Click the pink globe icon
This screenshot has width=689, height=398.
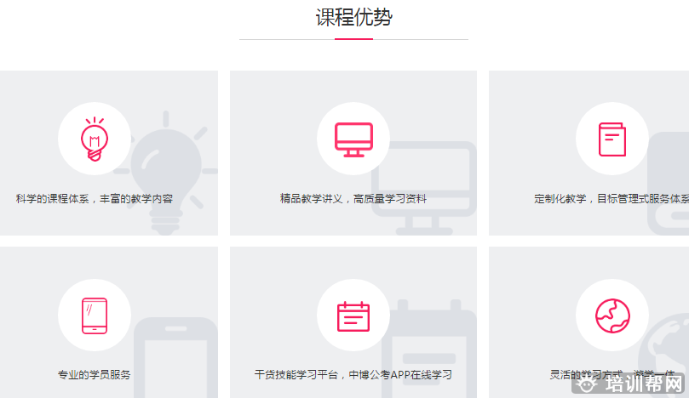point(611,316)
